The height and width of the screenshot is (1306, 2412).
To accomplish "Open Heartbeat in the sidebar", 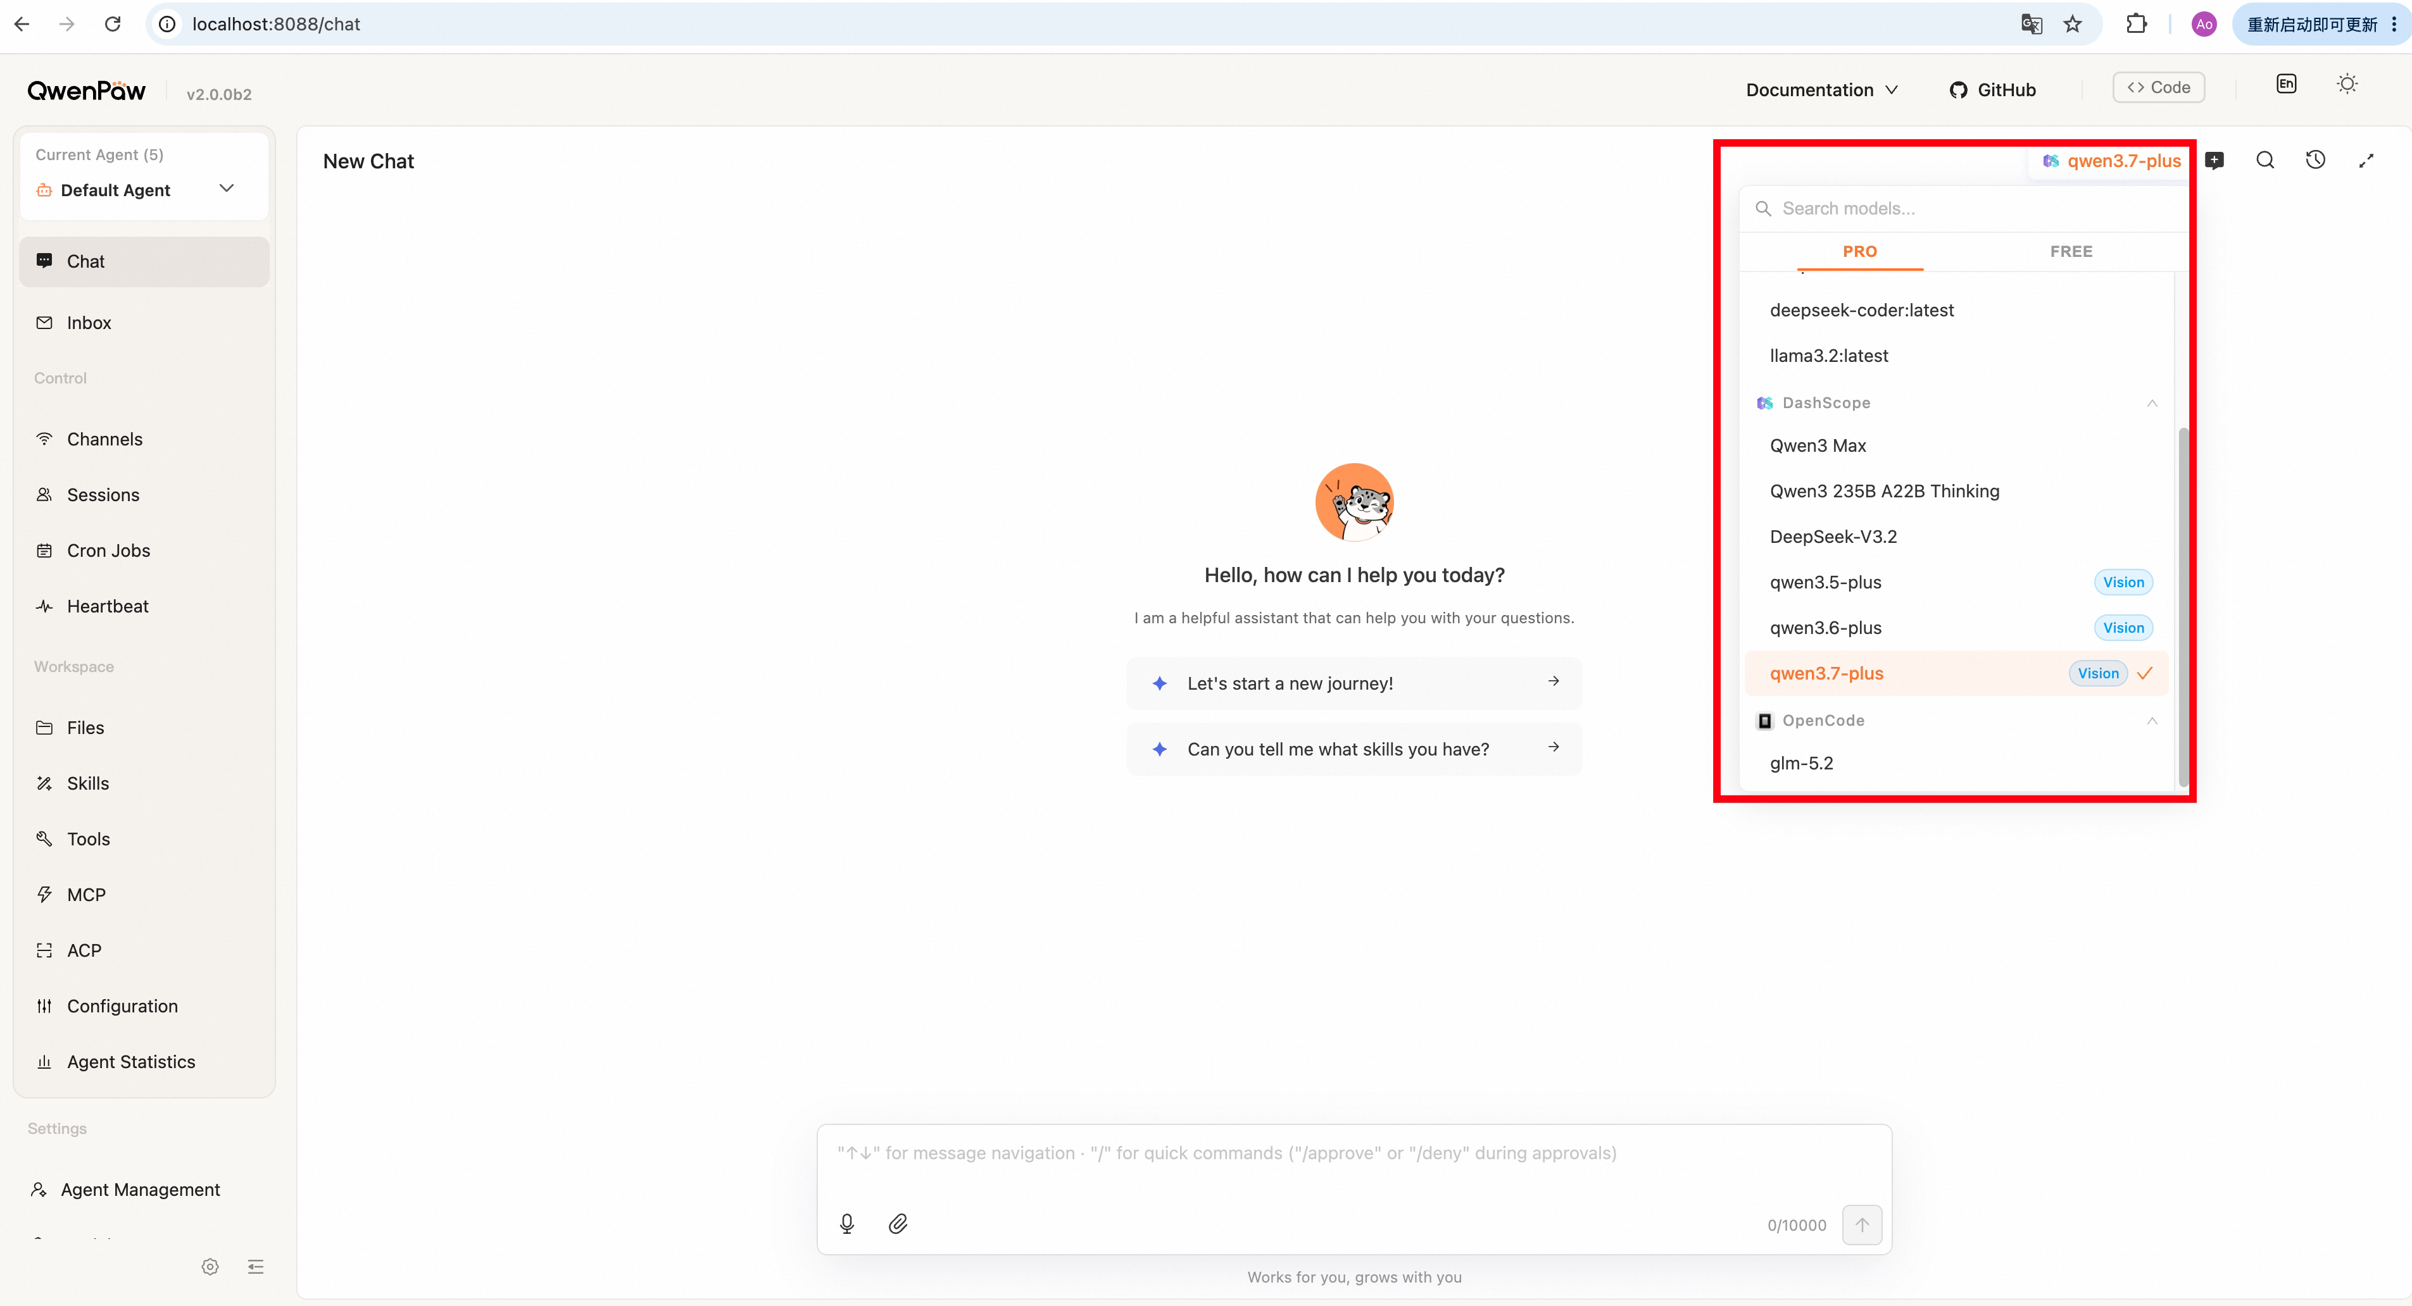I will point(144,606).
